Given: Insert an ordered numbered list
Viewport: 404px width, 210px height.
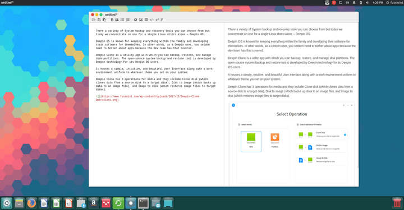Looking at the screenshot, I should 128,20.
